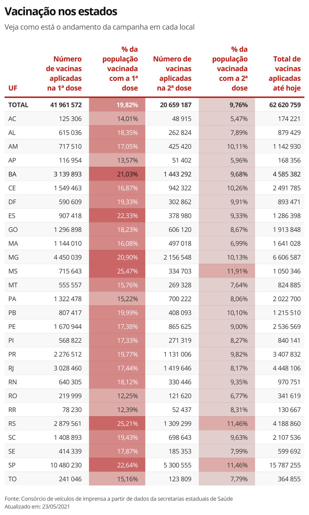This screenshot has height=515, width=309.
Task: Click the 'UF' column header
Action: coord(13,88)
